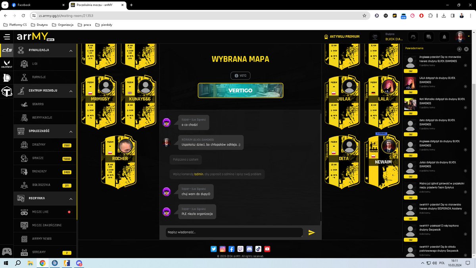The width and height of the screenshot is (476, 268).
Task: Select the VERTIGO map banner
Action: pyautogui.click(x=240, y=91)
